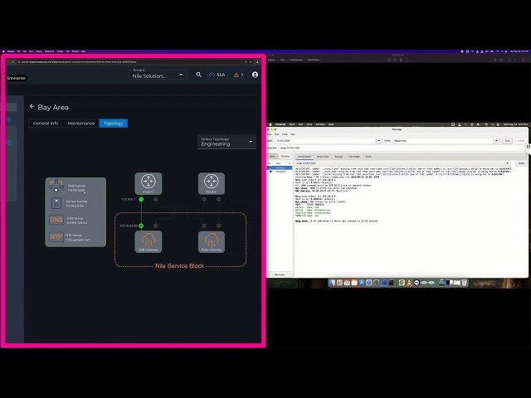Click the NTP server icon
Image resolution: width=531 pixels, height=398 pixels.
point(56,236)
